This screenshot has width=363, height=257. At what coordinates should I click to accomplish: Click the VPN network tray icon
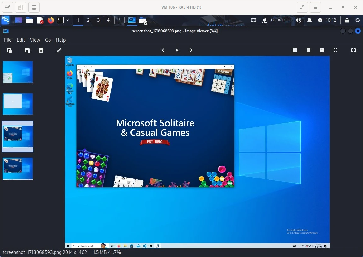coord(264,20)
